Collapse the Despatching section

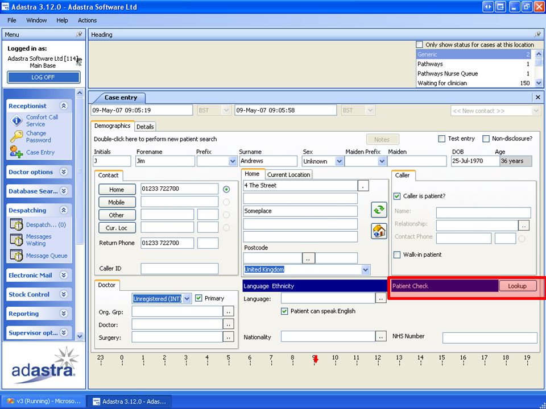click(64, 210)
